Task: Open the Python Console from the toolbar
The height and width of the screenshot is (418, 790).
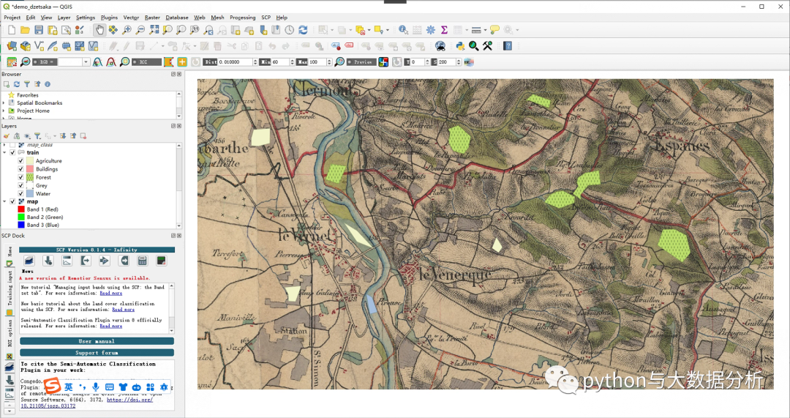Action: 460,45
